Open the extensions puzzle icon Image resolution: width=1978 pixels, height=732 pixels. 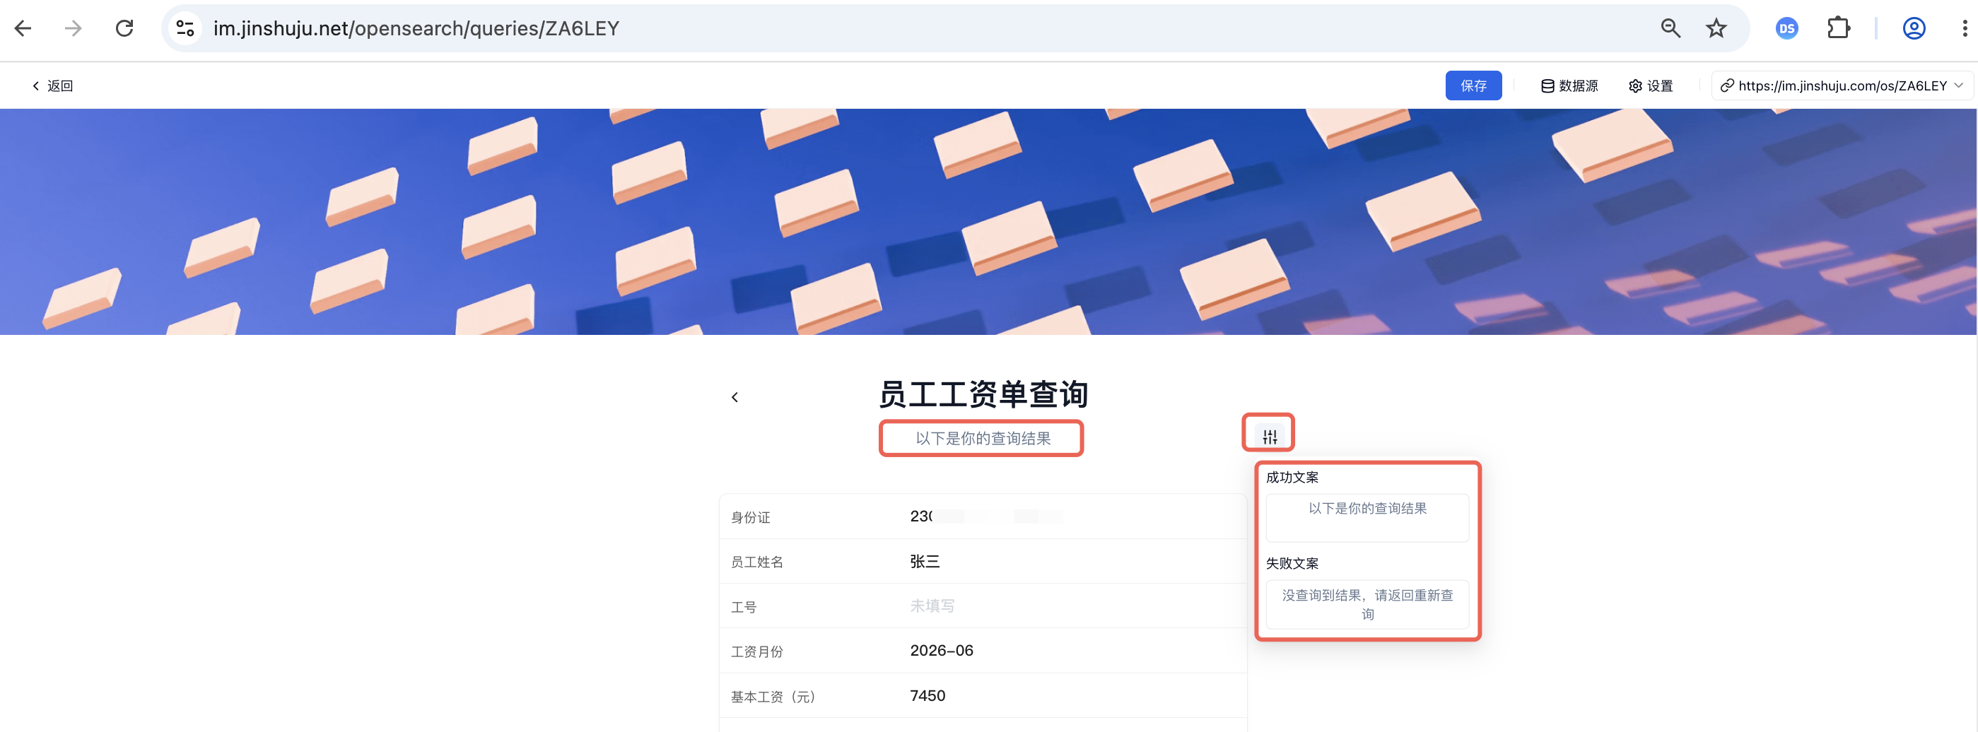tap(1838, 28)
